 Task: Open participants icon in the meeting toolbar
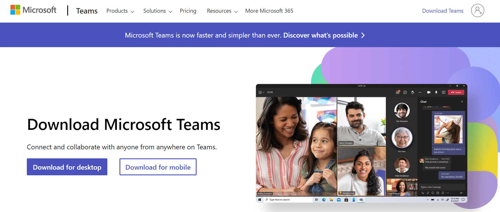397,92
